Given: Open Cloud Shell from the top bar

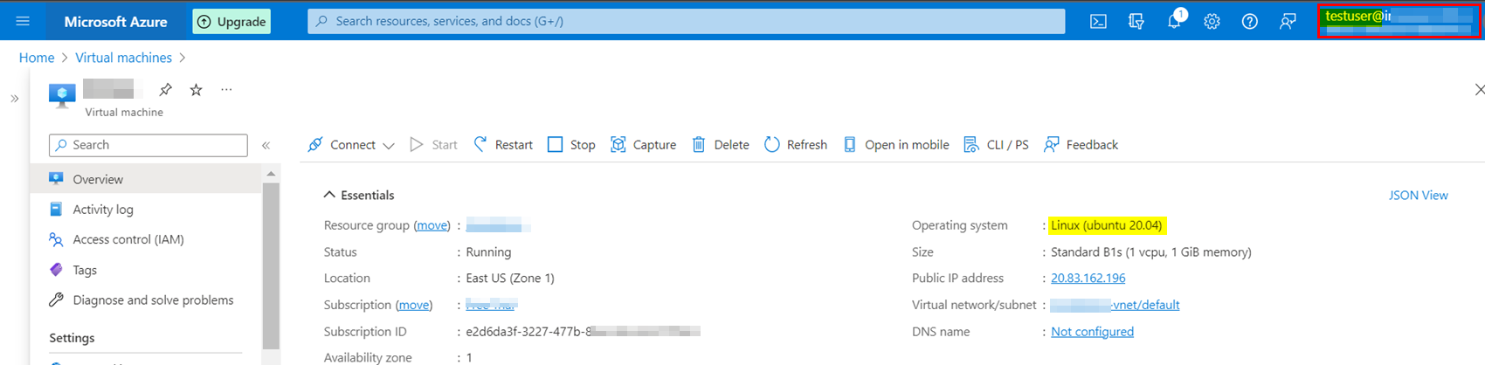Looking at the screenshot, I should [1098, 22].
